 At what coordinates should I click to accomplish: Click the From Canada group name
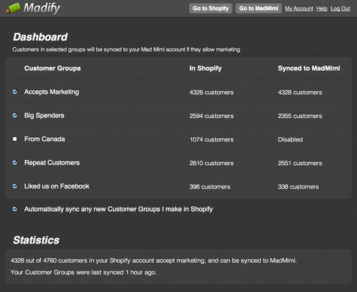tap(45, 139)
